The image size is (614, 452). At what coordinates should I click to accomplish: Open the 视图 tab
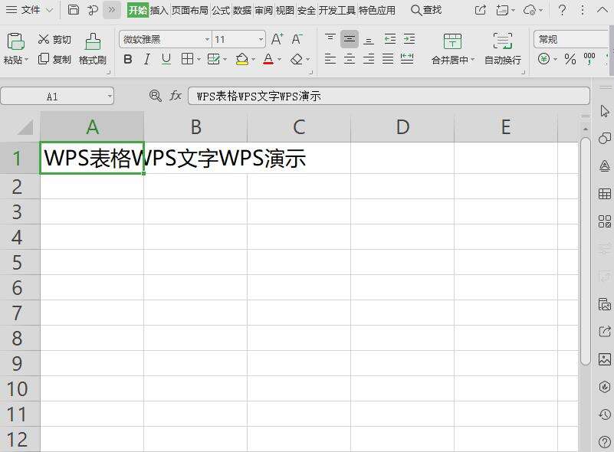coord(284,10)
